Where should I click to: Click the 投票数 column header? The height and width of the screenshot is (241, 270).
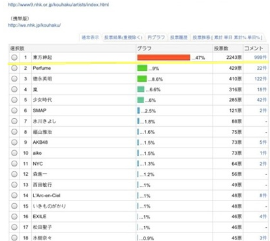[x=221, y=48]
